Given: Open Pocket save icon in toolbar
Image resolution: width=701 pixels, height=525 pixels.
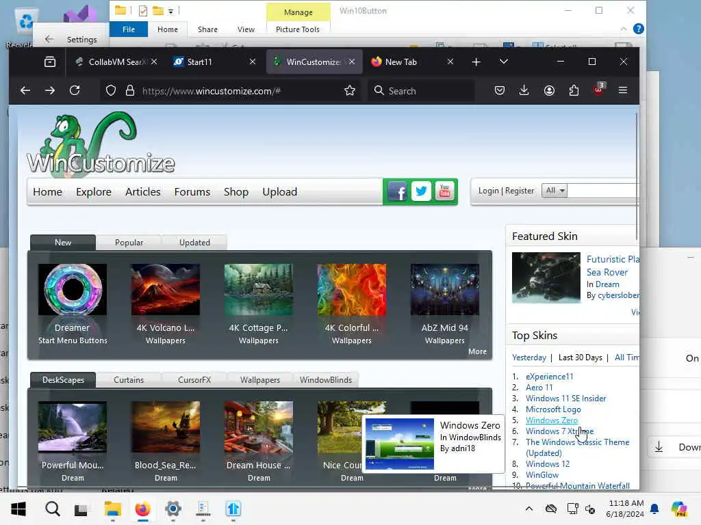Looking at the screenshot, I should point(499,91).
